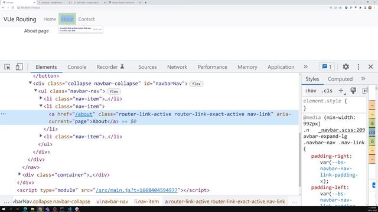The height and width of the screenshot is (212, 378).
Task: Open the /src/main.js script link
Action: (x=136, y=190)
